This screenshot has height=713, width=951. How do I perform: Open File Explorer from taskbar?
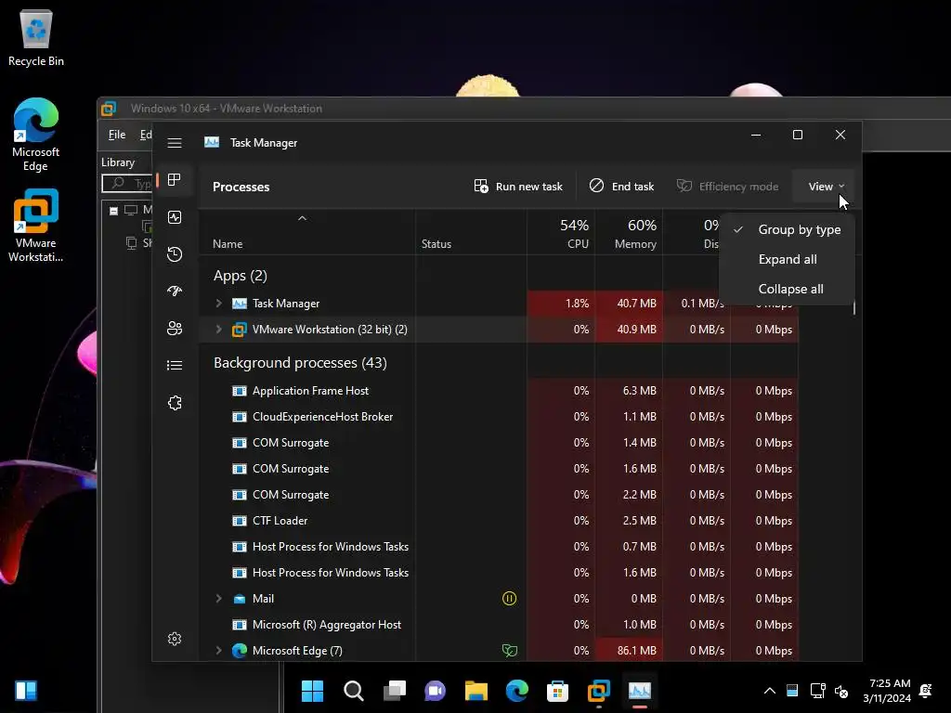pyautogui.click(x=476, y=691)
